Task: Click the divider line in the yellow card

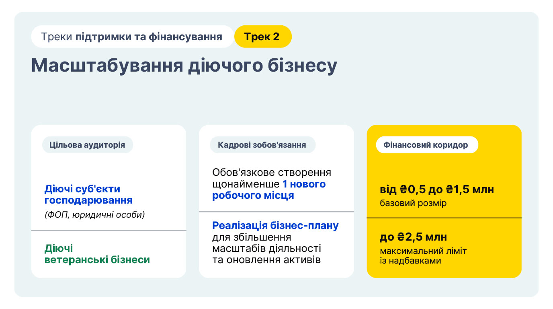Action: tap(444, 218)
